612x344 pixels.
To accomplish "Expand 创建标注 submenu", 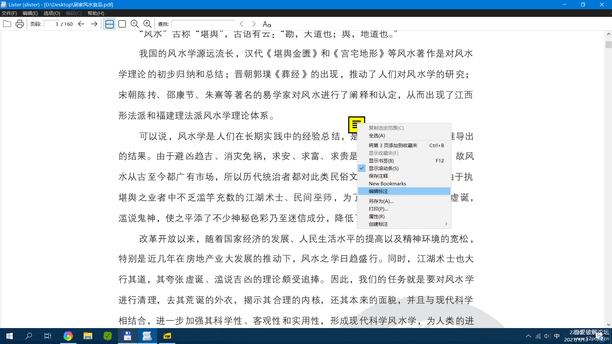I will point(404,224).
